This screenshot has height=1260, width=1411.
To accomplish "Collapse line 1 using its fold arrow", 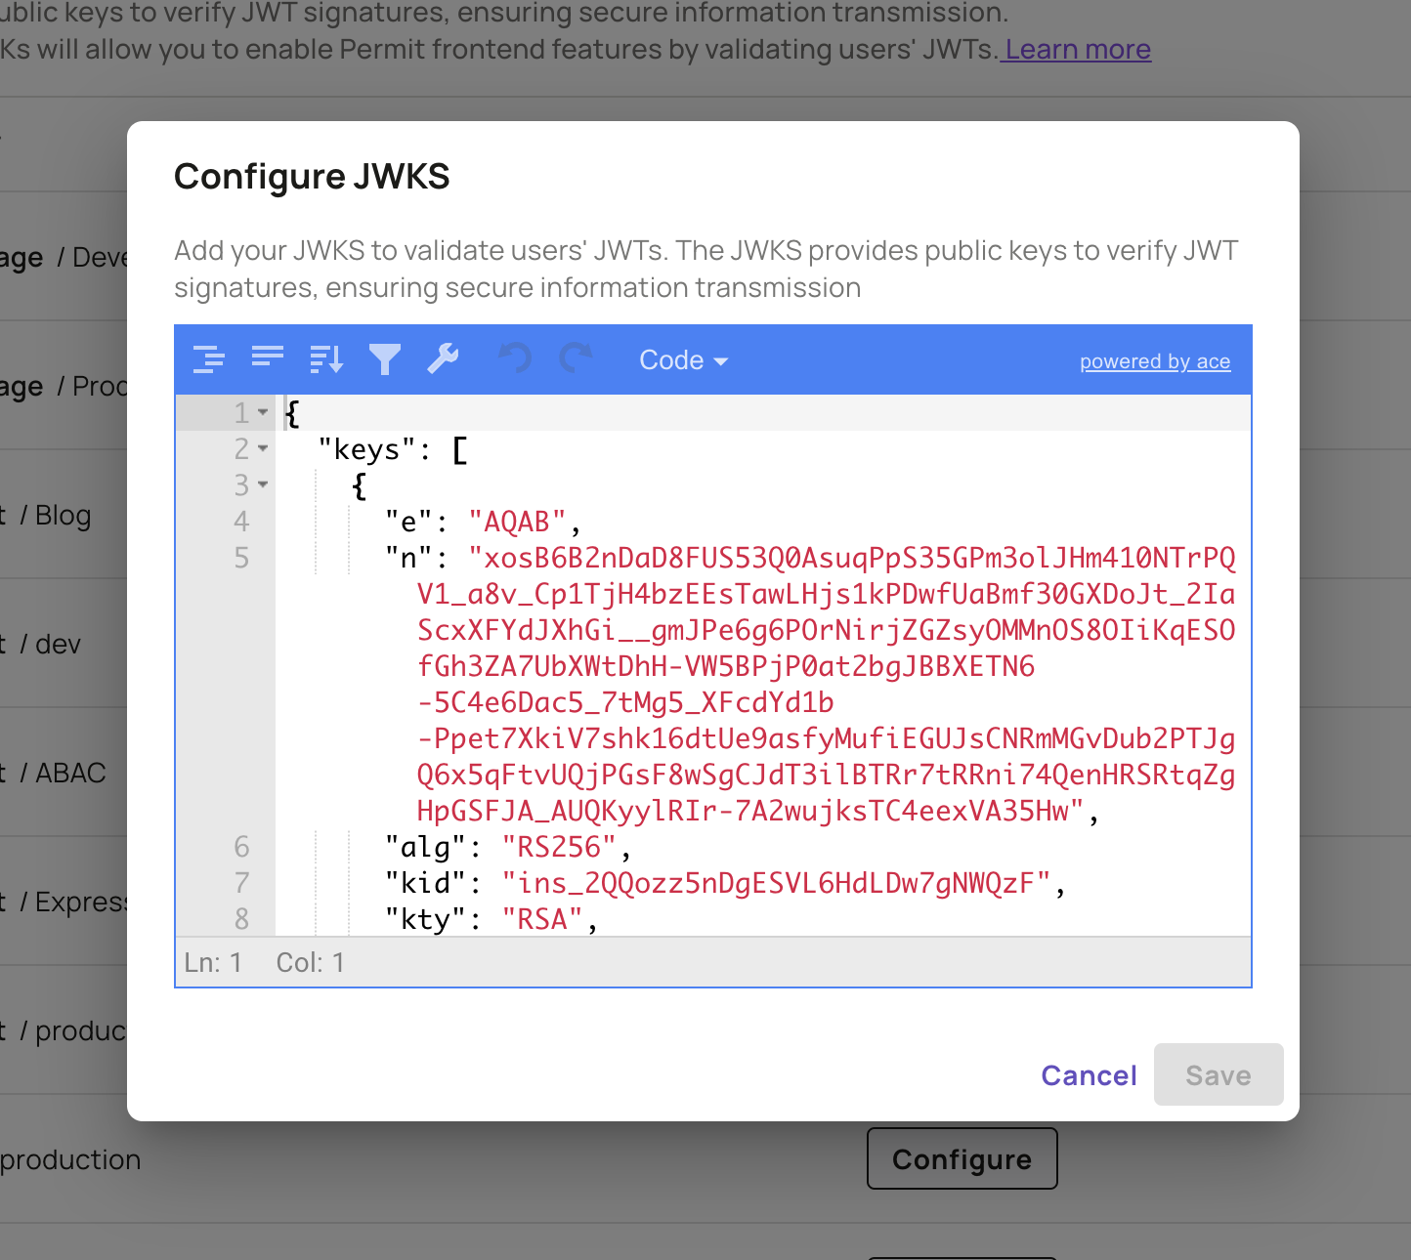I will pos(262,412).
